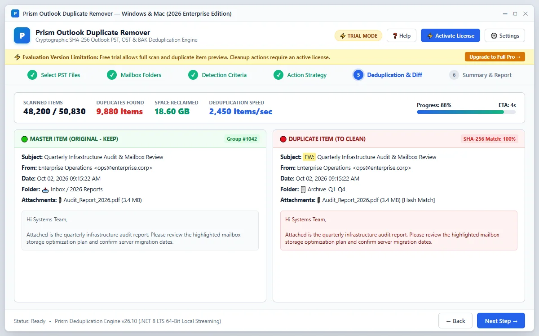This screenshot has width=539, height=336.
Task: Click the green checkmark for Select PST Files
Action: 32,75
